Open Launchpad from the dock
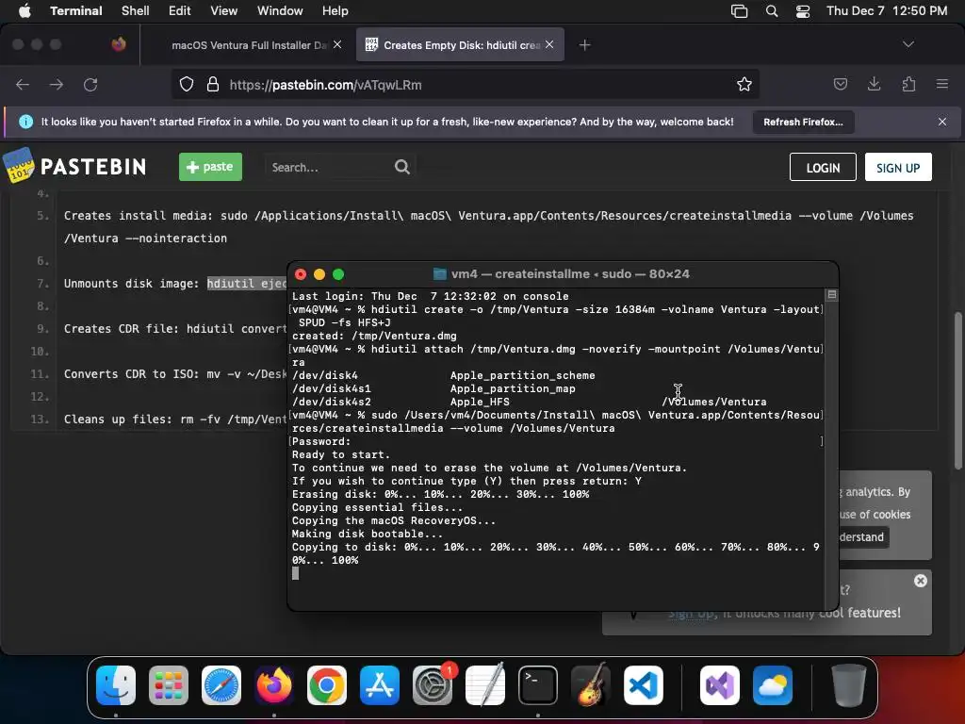The height and width of the screenshot is (724, 965). click(x=169, y=685)
